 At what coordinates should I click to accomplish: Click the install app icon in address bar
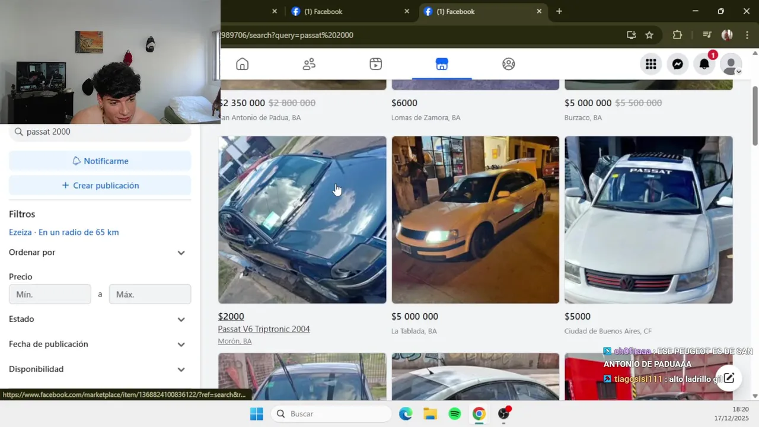[632, 35]
